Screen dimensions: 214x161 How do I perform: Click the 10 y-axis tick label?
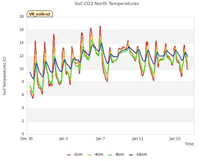[21, 69]
